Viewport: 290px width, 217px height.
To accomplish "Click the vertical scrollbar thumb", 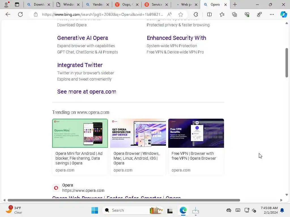I will (287, 63).
